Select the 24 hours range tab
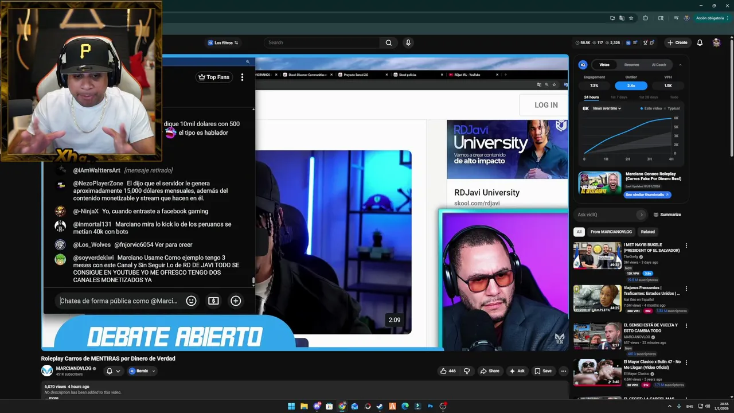This screenshot has height=413, width=734. pyautogui.click(x=591, y=97)
